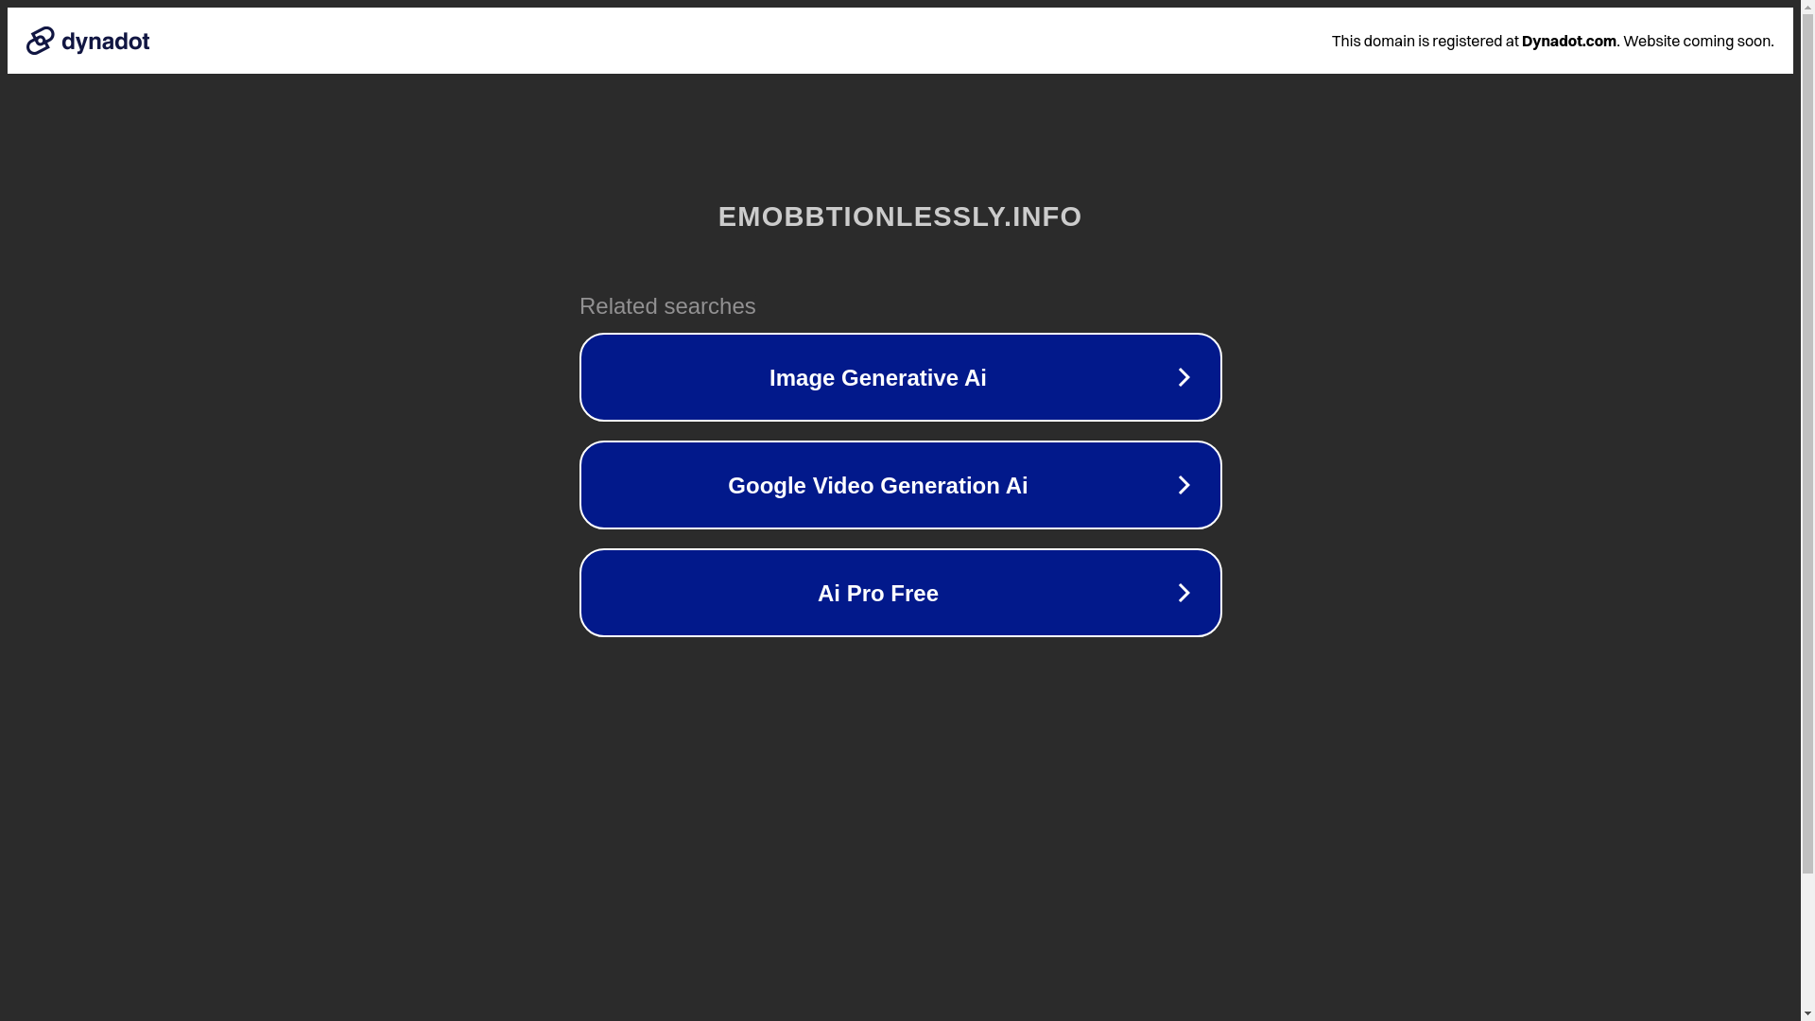Click the Related searches label

[667, 306]
